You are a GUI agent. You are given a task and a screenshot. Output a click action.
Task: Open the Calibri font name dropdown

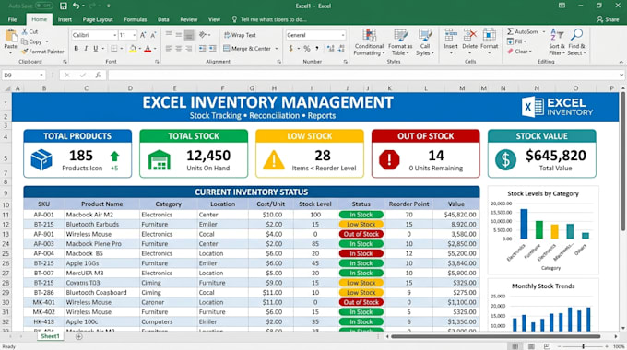114,35
